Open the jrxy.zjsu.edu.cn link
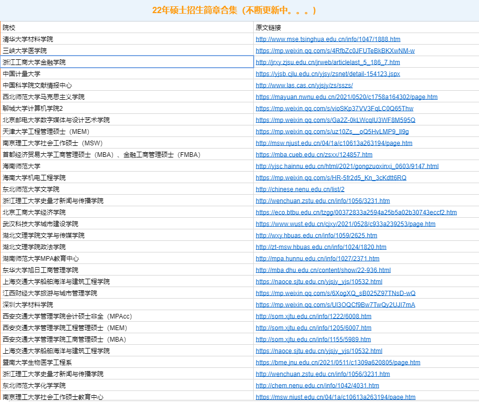The image size is (479, 402). click(x=328, y=62)
